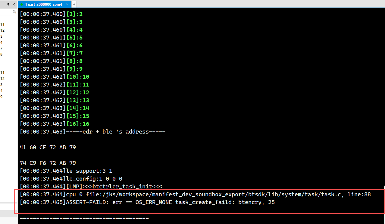Viewport: 385px width, 224px height.
Task: Click the log line showing [11]:11
Action: tap(55, 85)
